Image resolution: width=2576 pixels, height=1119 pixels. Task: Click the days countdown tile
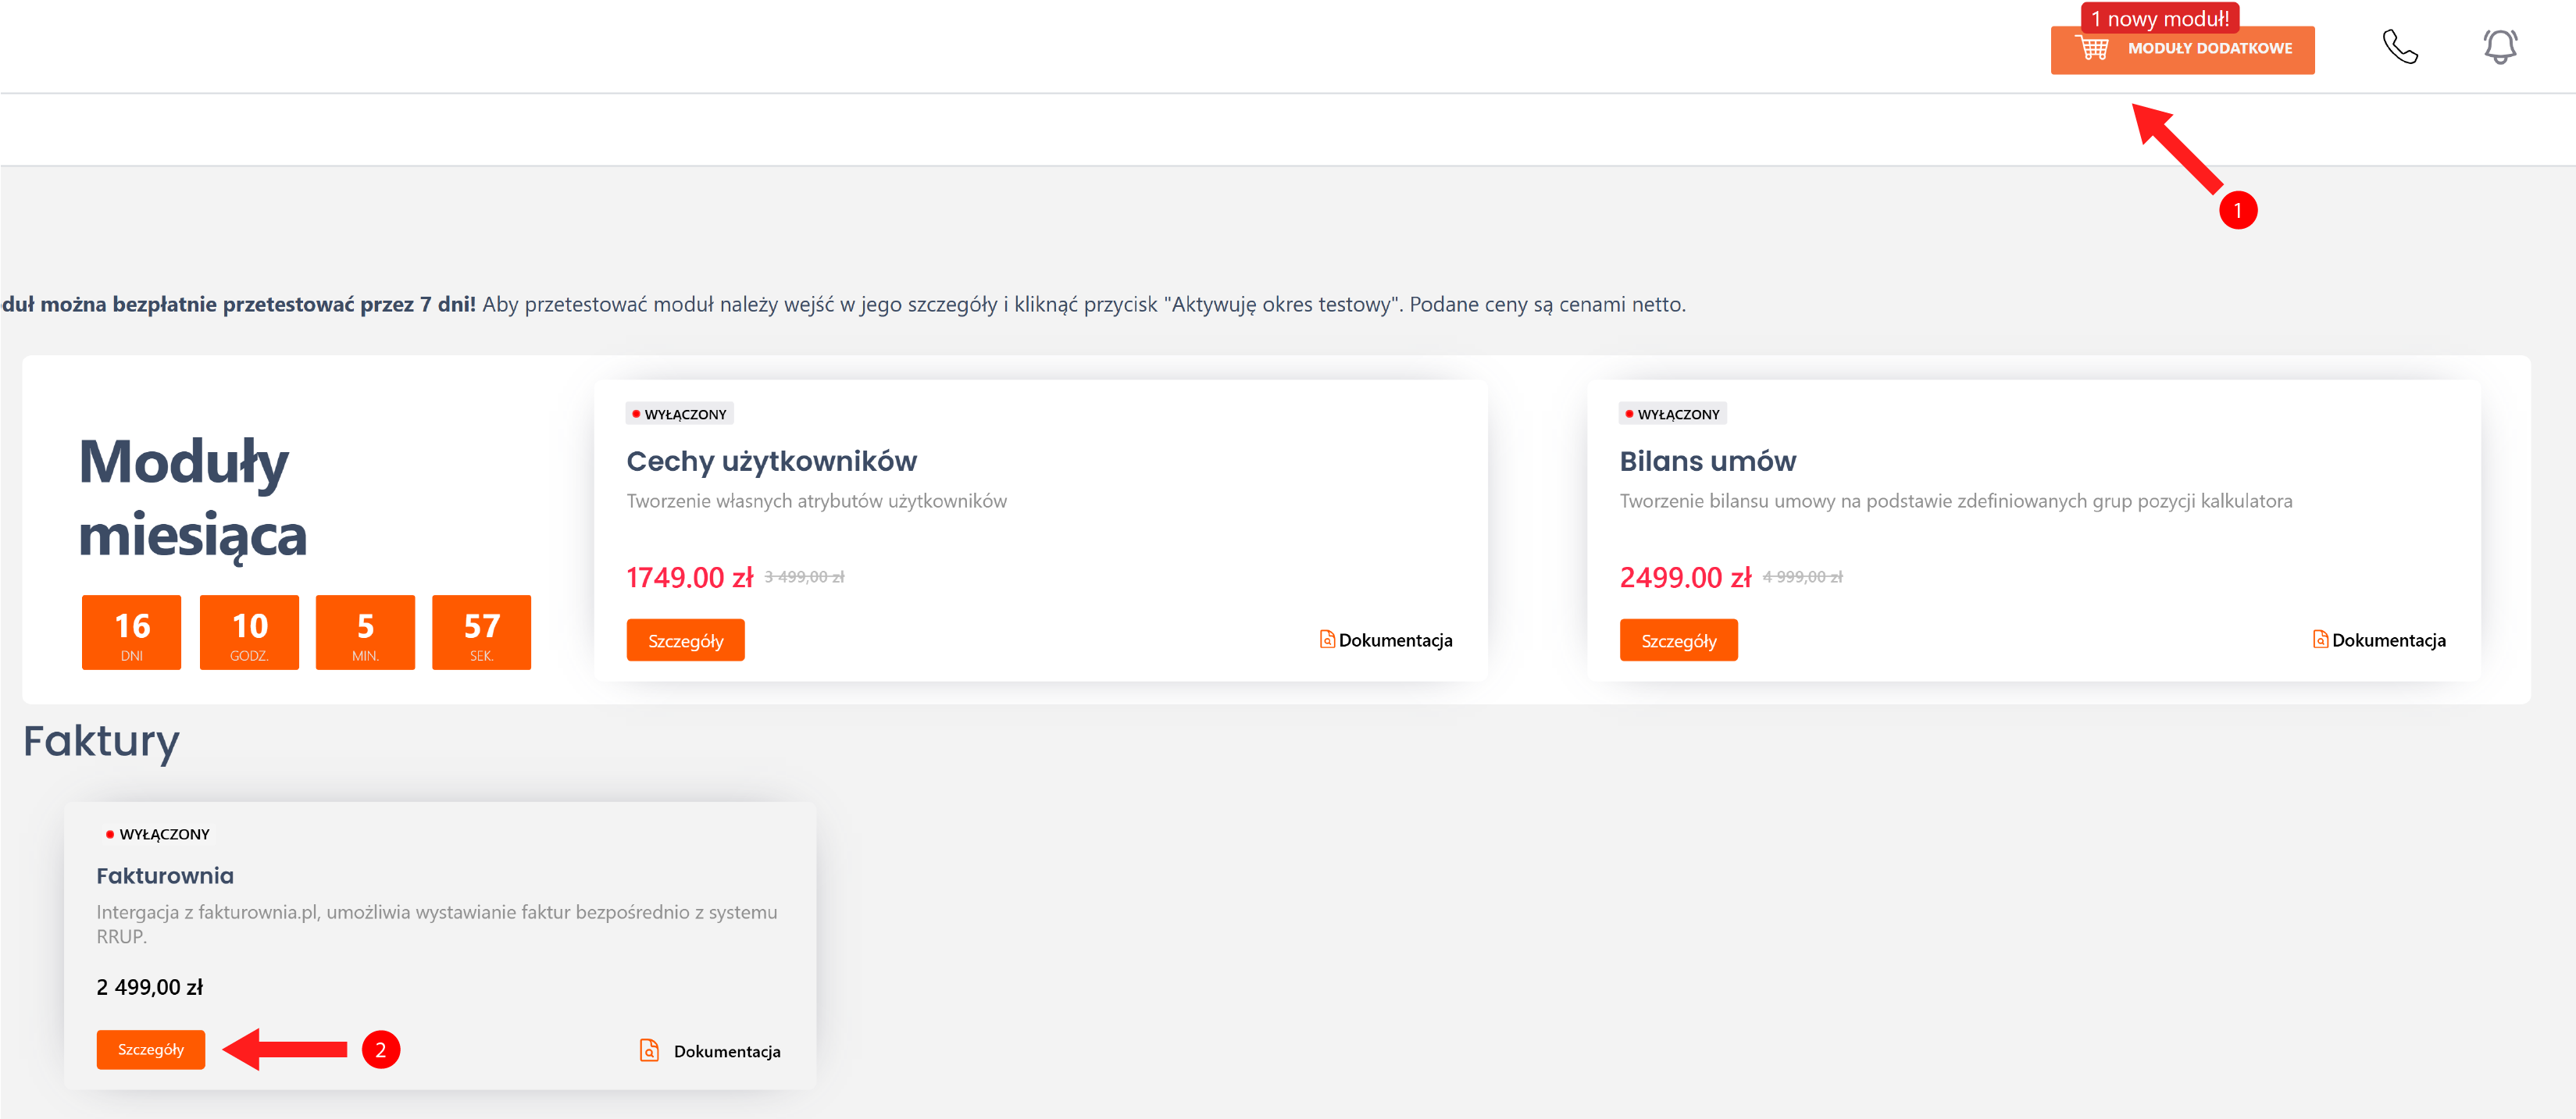132,632
